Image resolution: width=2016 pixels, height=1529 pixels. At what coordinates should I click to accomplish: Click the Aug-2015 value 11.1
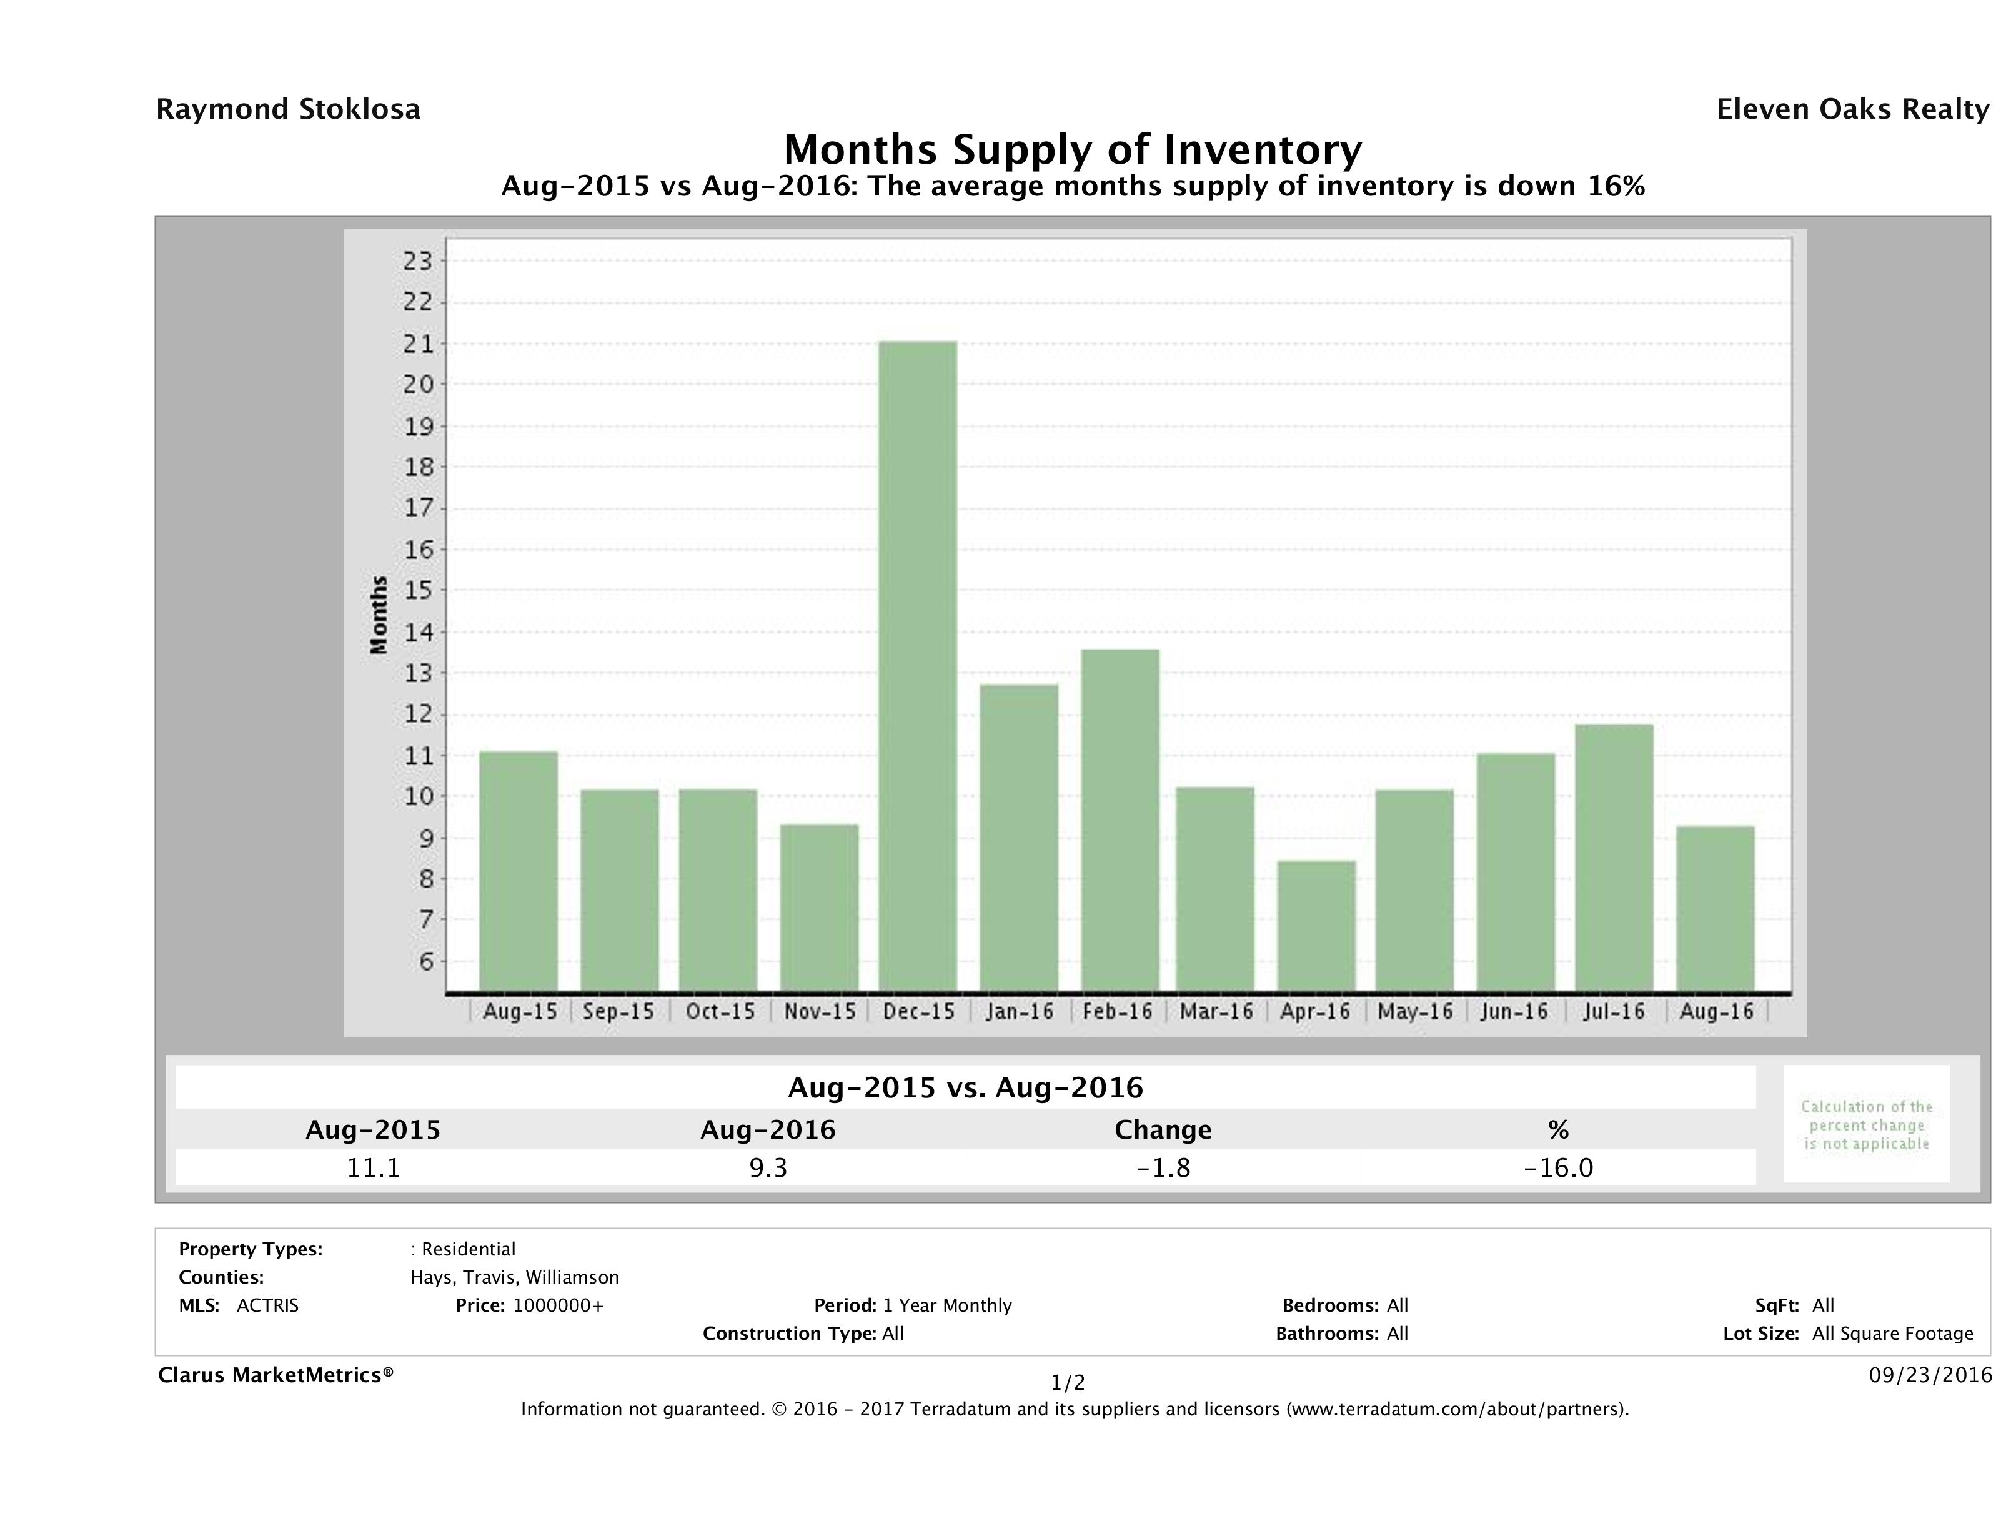374,1167
